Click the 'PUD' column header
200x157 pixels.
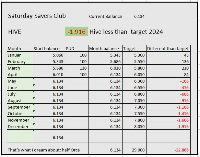tap(76, 48)
